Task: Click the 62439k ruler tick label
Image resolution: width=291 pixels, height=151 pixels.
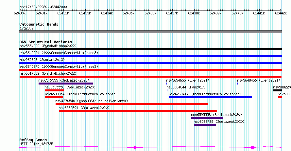Action: pos(216,13)
